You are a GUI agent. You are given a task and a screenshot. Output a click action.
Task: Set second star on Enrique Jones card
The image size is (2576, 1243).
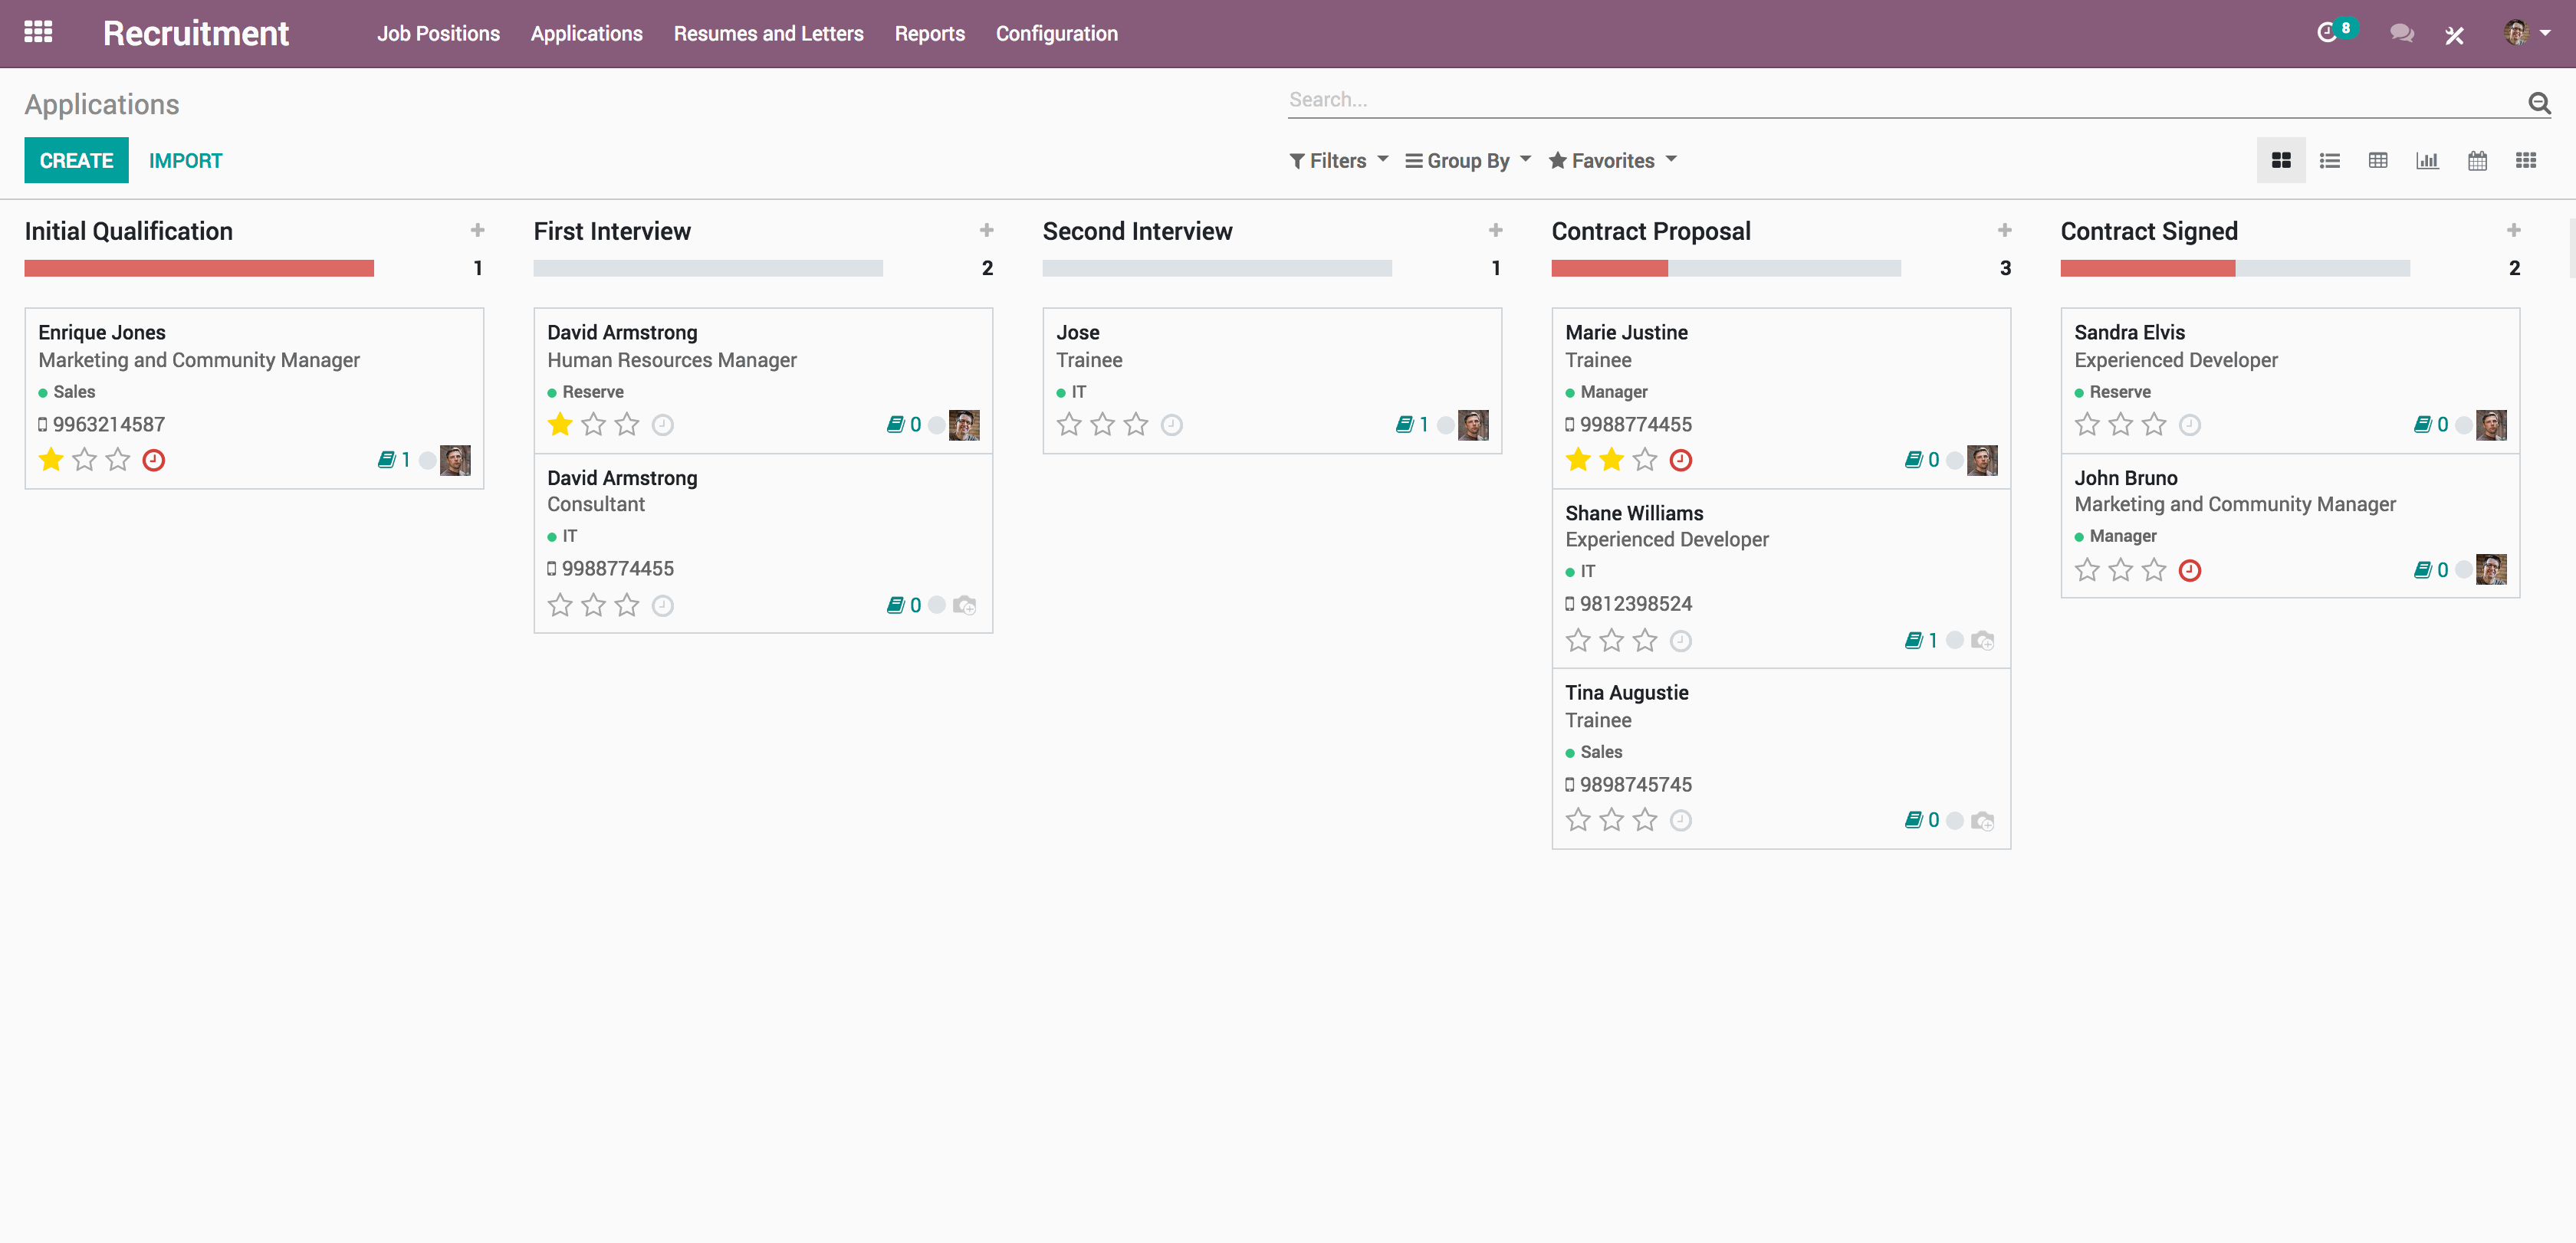coord(85,461)
